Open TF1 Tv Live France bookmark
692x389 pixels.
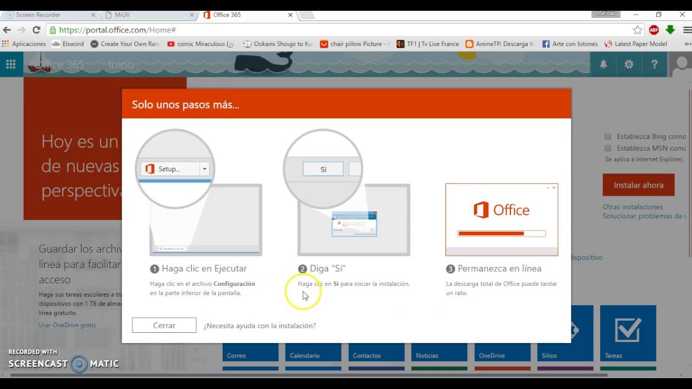pos(428,44)
